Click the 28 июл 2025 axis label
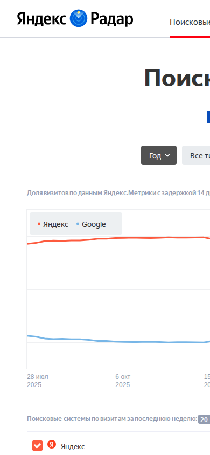The height and width of the screenshot is (455, 210). [x=38, y=381]
